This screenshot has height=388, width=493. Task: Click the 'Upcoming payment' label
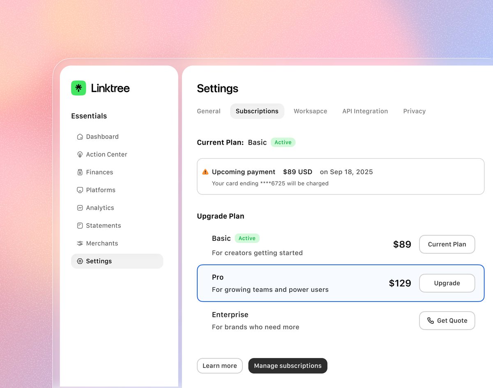pos(244,172)
